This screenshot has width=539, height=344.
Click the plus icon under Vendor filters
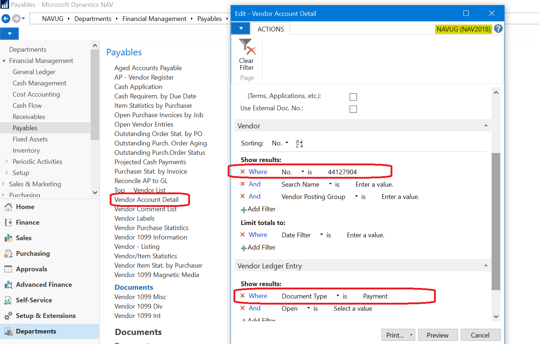click(x=244, y=209)
